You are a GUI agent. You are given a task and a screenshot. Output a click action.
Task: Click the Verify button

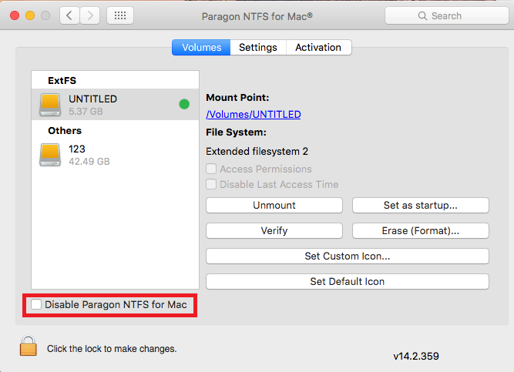point(274,231)
